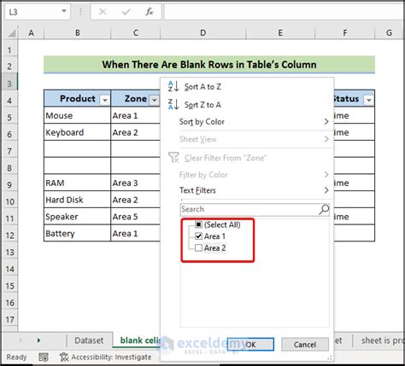405x366 pixels.
Task: Select column C header
Action: (x=136, y=33)
